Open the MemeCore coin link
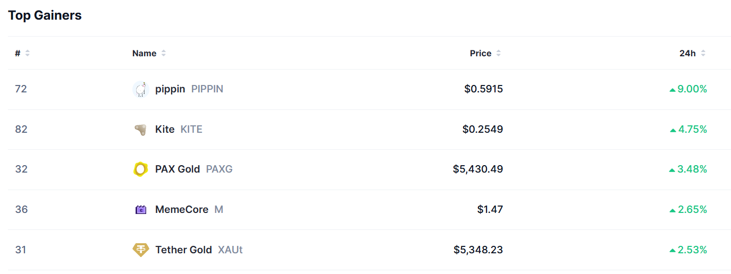The width and height of the screenshot is (731, 274). click(182, 210)
